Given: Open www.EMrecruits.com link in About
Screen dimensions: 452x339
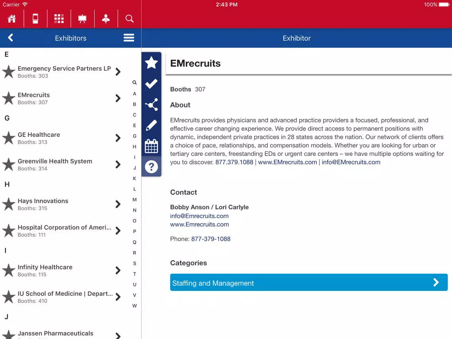Looking at the screenshot, I should click(287, 162).
